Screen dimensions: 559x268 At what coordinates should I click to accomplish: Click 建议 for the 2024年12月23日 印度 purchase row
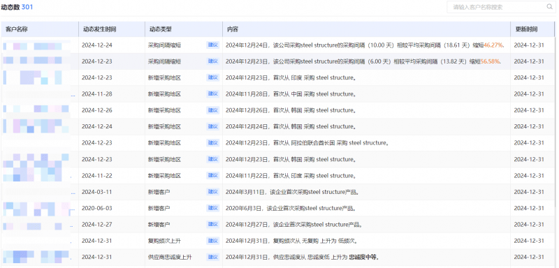213,77
